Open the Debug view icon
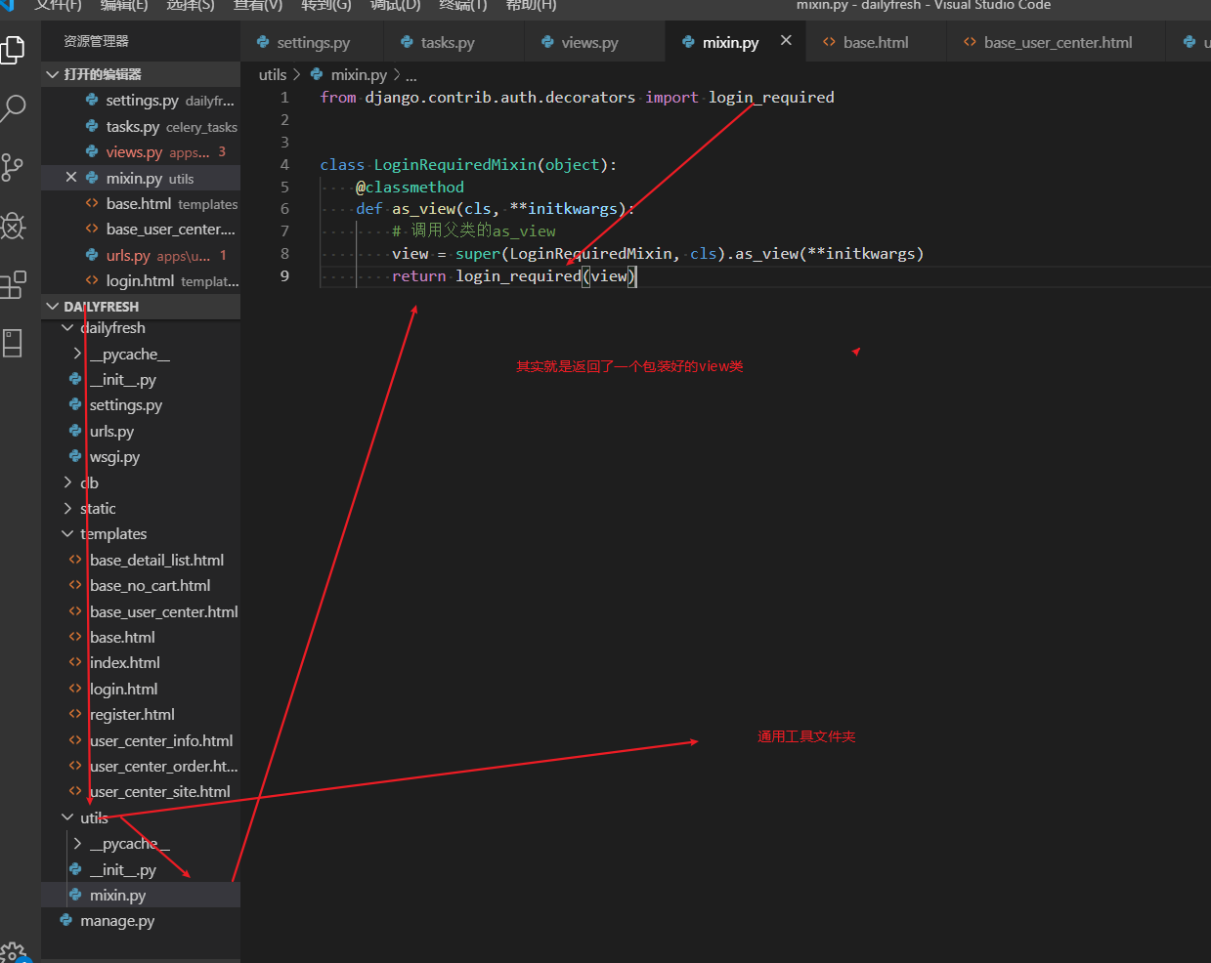 click(14, 227)
